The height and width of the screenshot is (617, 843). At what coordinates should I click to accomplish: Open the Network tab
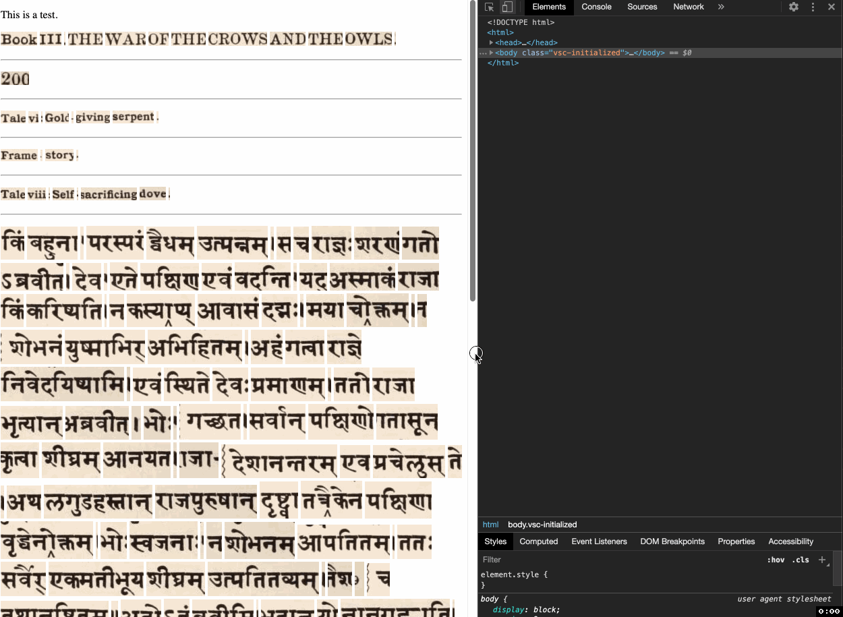[688, 7]
